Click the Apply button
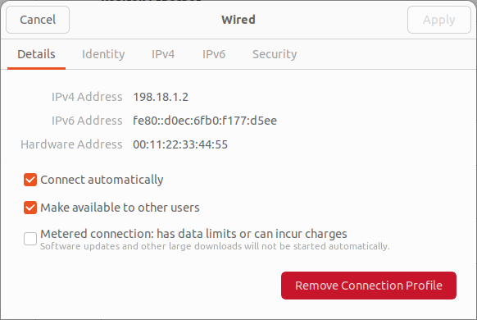The image size is (477, 320). point(439,20)
